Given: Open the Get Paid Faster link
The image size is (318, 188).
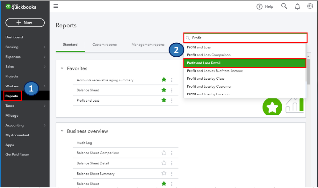Looking at the screenshot, I should (17, 155).
